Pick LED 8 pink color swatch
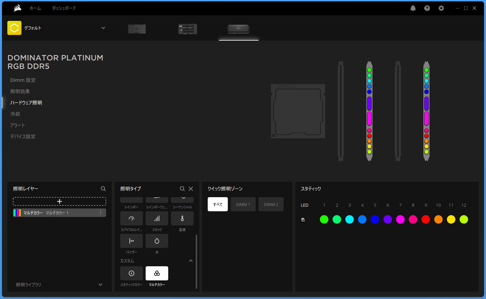 [413, 219]
